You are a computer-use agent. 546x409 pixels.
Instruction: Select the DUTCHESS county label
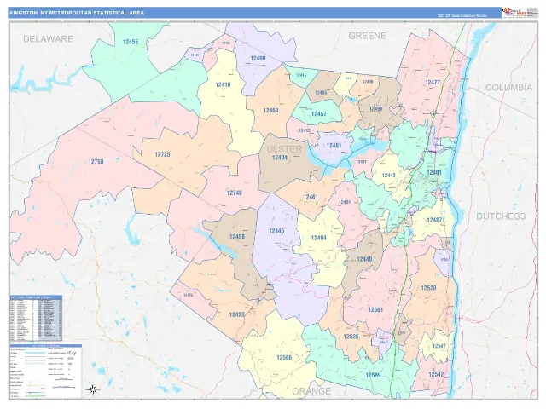pyautogui.click(x=501, y=216)
